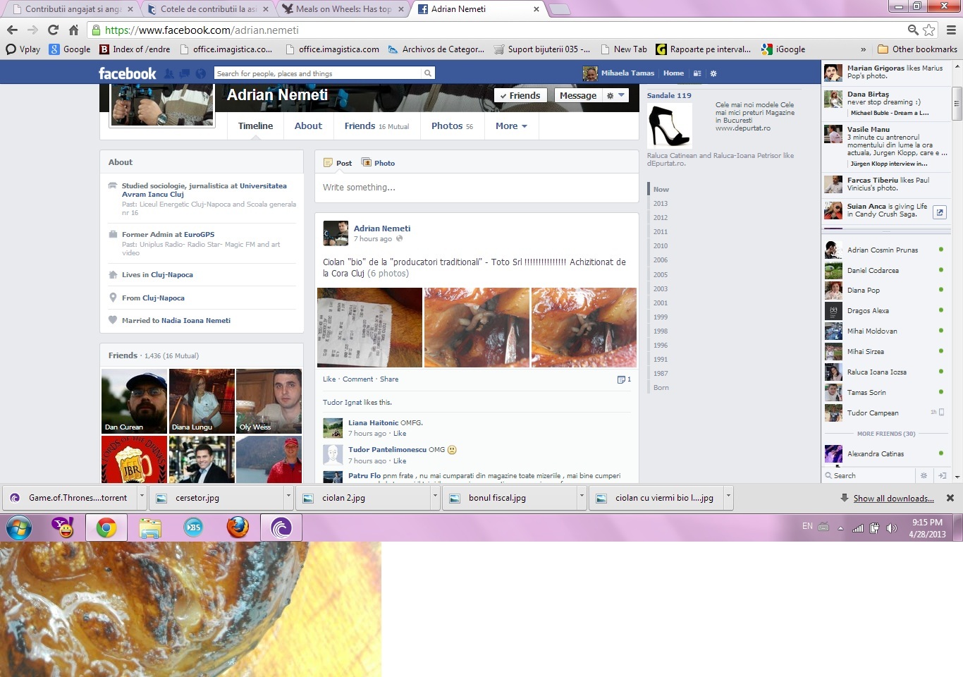Open Candy Crush Saga link icon in ticker
963x677 pixels.
coord(940,212)
